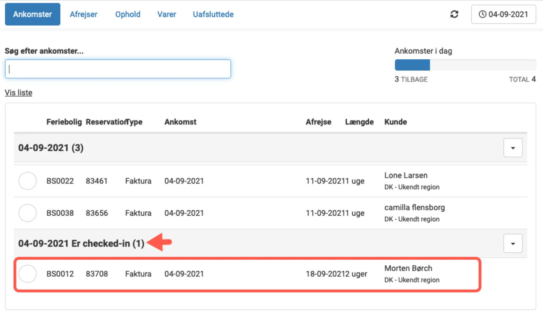The width and height of the screenshot is (543, 313).
Task: Go to the Varer tab
Action: pos(167,14)
